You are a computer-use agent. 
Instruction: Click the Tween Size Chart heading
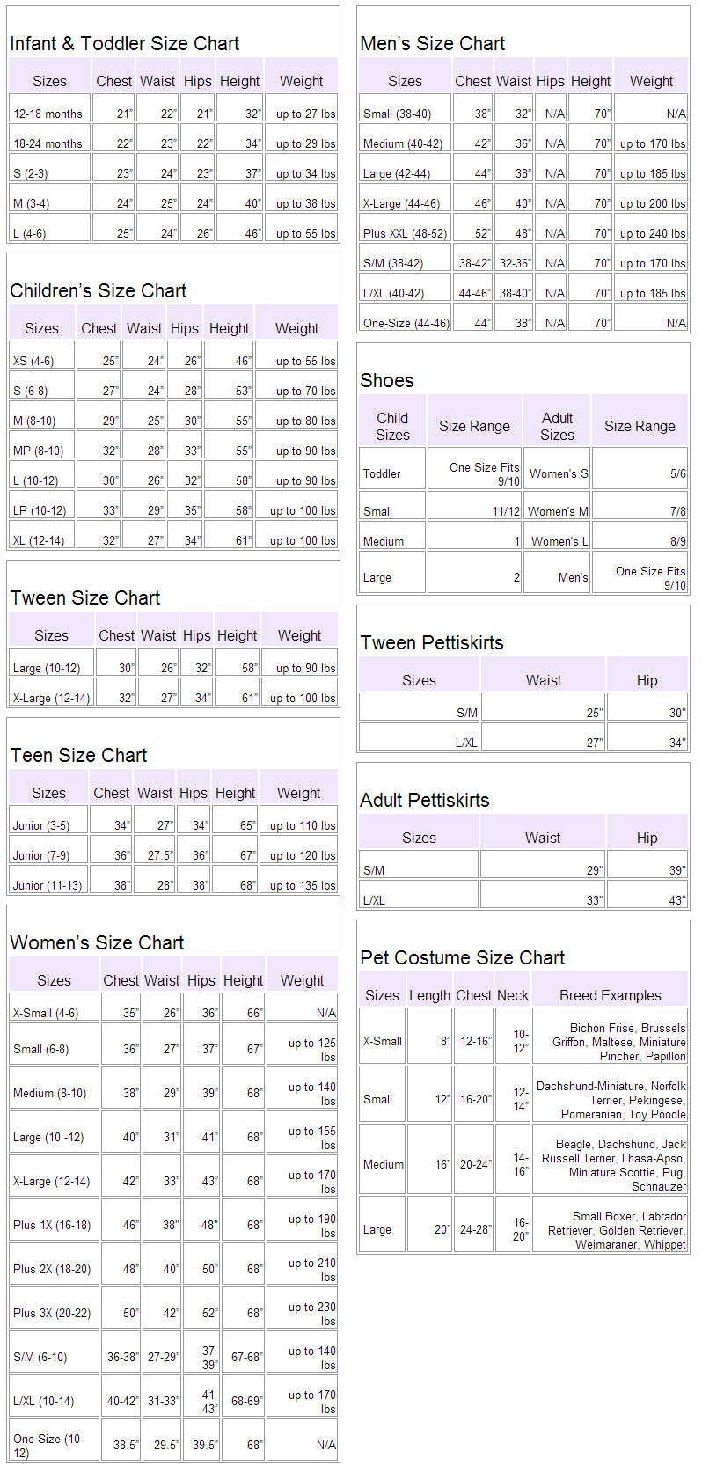(x=84, y=597)
